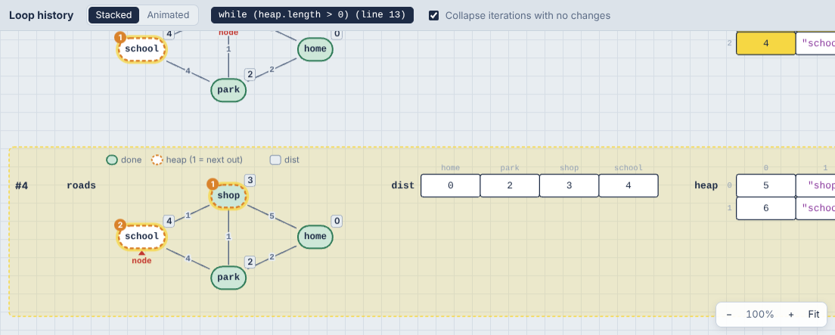Switch to Stacked view

(114, 15)
